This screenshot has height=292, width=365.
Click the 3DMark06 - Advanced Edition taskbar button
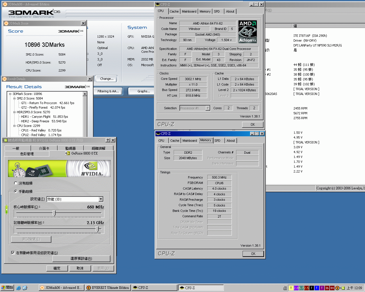[61, 288]
